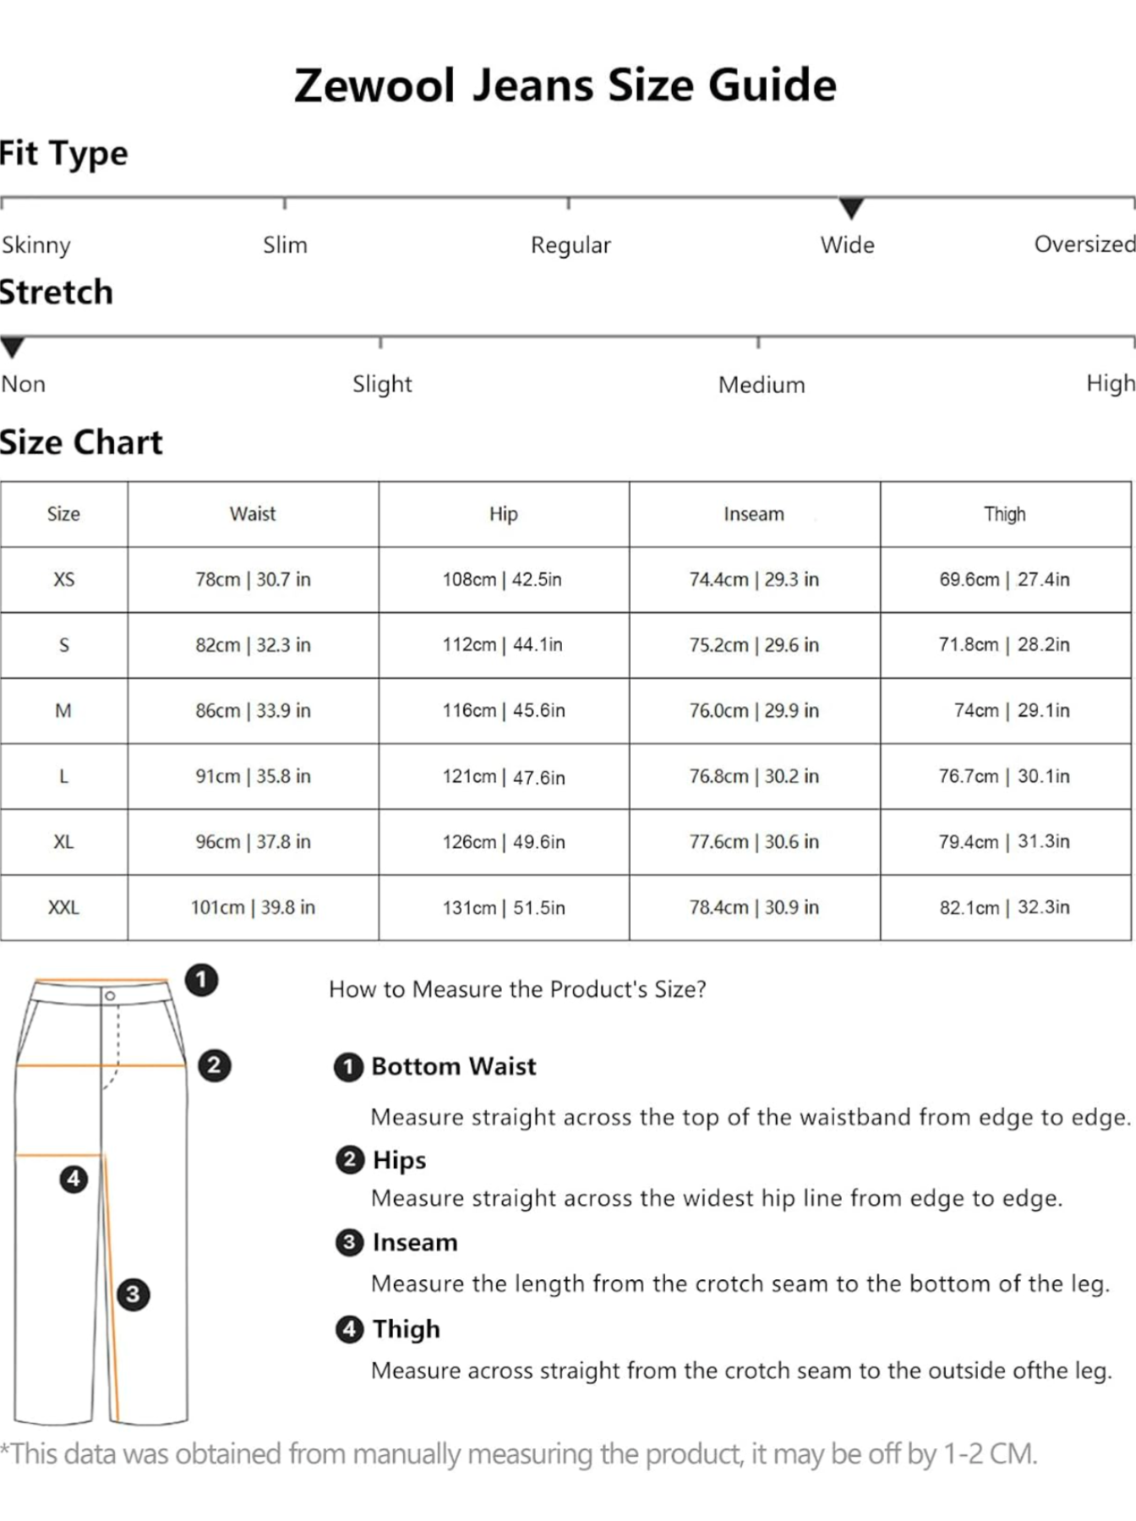Click the triangle marker on the Fit Type scale
The width and height of the screenshot is (1136, 1521).
pyautogui.click(x=851, y=208)
